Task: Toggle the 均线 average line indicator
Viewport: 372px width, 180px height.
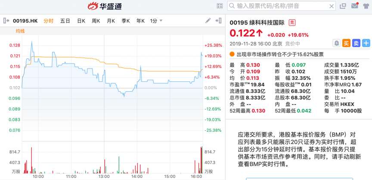Action: (x=20, y=31)
